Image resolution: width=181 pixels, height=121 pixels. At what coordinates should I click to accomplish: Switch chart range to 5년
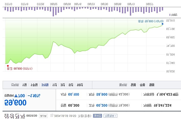(71, 85)
